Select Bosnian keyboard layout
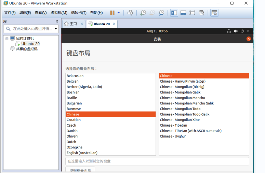Screen dimensions: 265x173 click(110, 92)
